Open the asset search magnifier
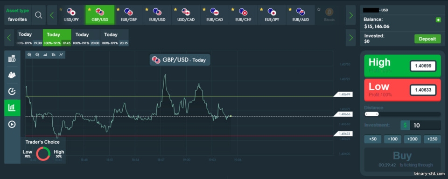The height and width of the screenshot is (179, 448). tap(39, 15)
